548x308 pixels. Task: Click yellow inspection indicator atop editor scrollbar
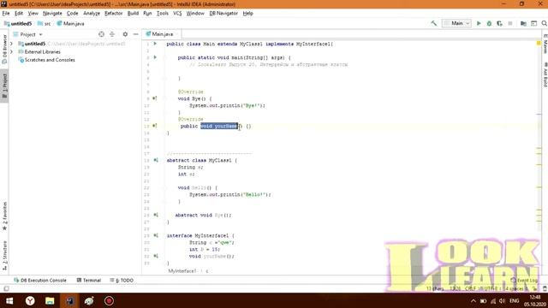pyautogui.click(x=539, y=43)
